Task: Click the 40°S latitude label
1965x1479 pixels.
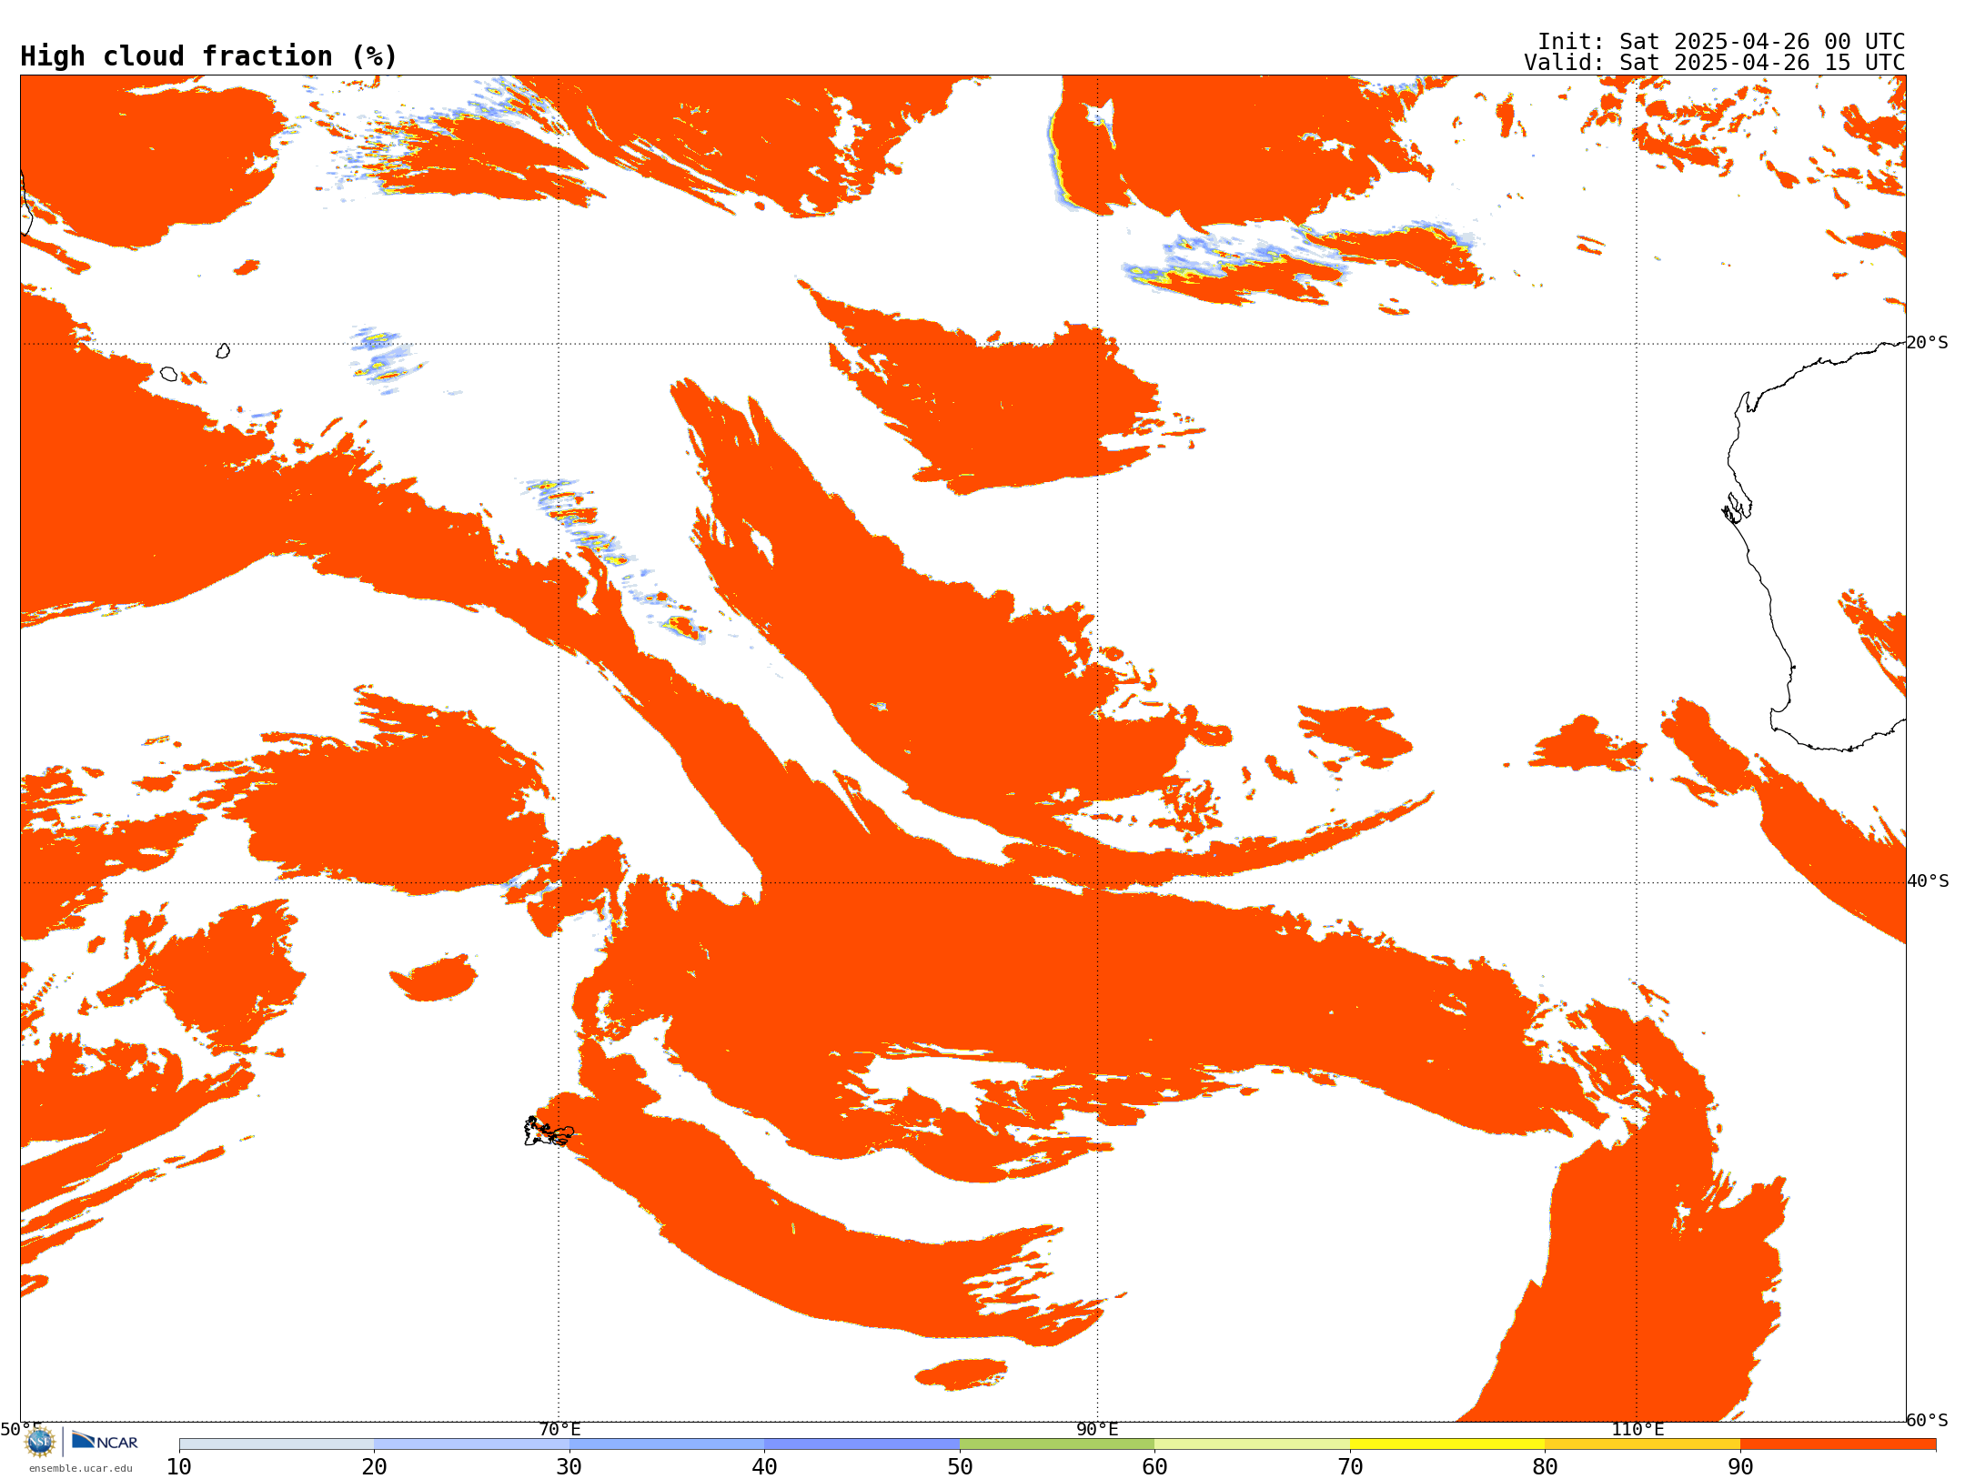Action: click(1928, 881)
